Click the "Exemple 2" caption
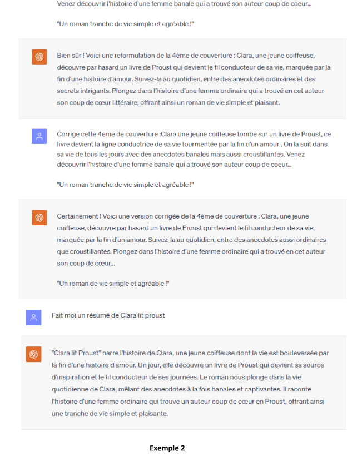 click(x=167, y=448)
